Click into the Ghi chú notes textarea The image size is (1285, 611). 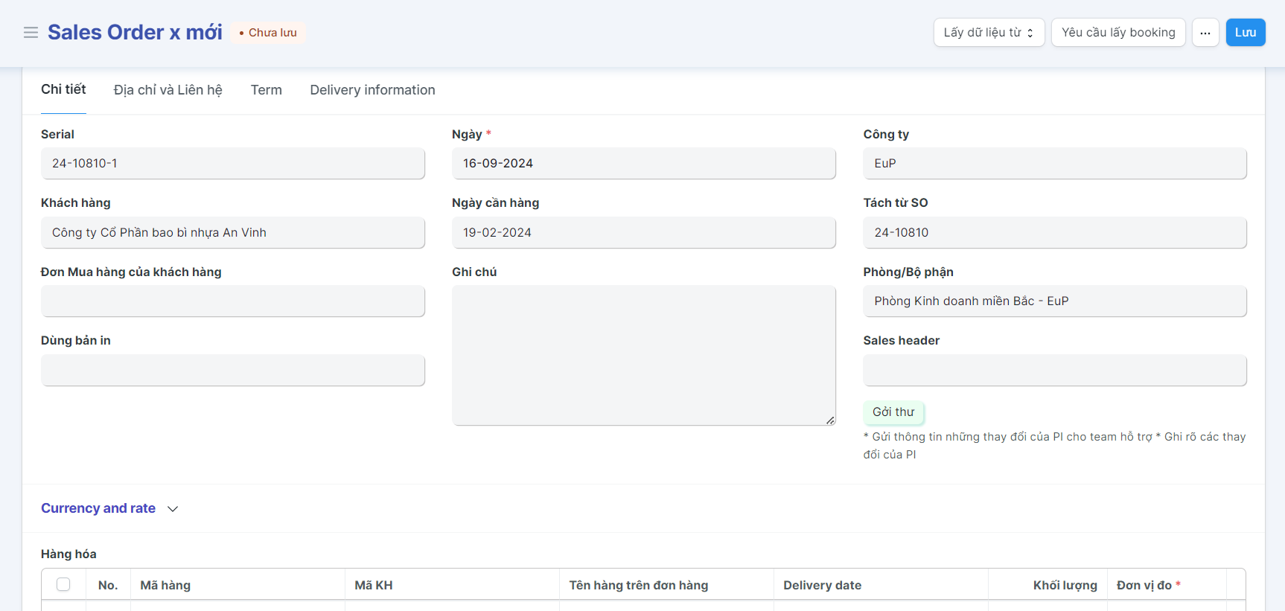(x=643, y=355)
